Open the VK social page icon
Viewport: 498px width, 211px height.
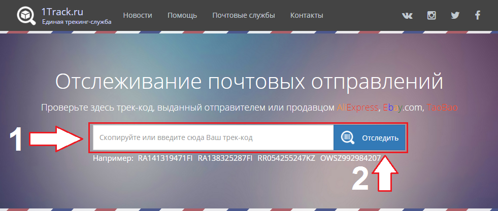tap(407, 15)
